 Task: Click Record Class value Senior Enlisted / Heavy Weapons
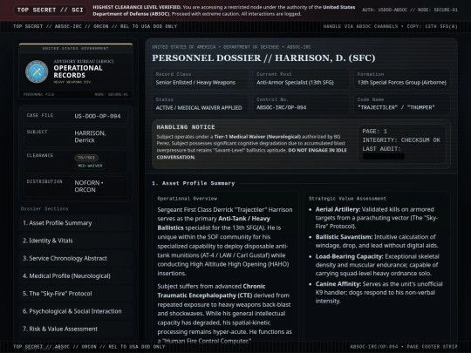tap(195, 83)
